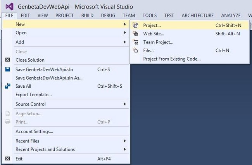
Task: Open the DEBUG menu
Action: point(108,16)
